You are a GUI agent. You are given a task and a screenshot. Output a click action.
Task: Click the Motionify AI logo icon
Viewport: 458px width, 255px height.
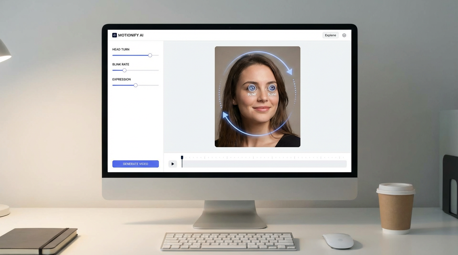pos(114,35)
